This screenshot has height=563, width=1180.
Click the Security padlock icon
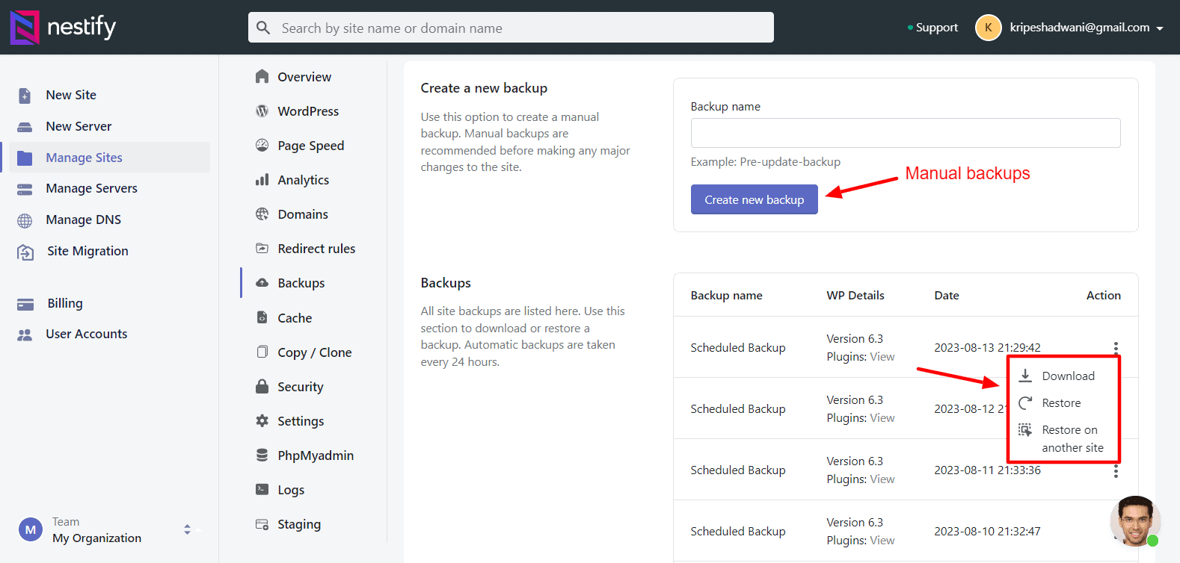point(262,387)
